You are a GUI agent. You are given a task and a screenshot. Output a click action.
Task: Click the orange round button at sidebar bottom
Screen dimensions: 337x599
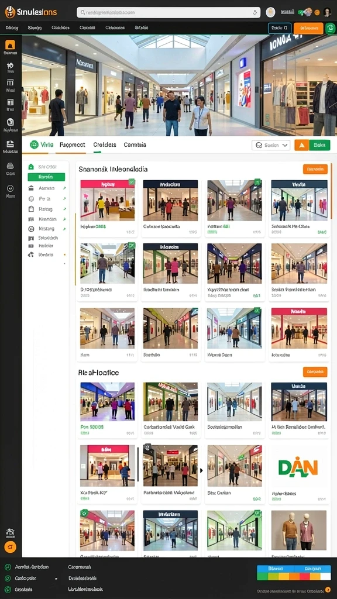coord(10,547)
